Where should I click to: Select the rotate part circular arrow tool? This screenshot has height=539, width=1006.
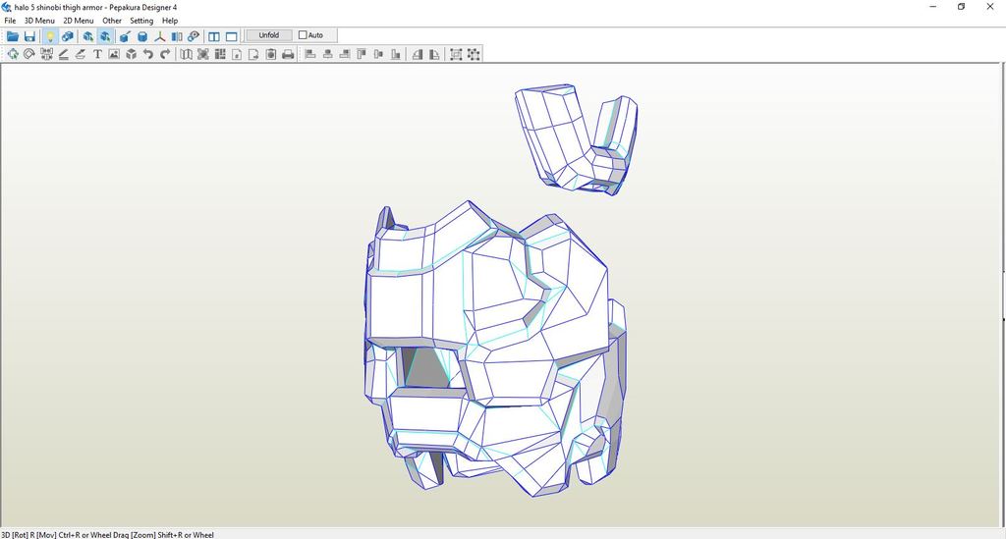coord(29,54)
